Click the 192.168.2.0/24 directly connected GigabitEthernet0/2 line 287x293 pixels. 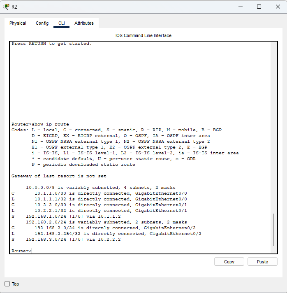click(x=104, y=228)
